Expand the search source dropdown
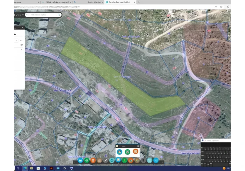Viewport: 245px width, 171px height. click(x=27, y=15)
